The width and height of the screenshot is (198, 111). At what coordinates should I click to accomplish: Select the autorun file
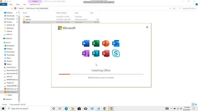28,19
